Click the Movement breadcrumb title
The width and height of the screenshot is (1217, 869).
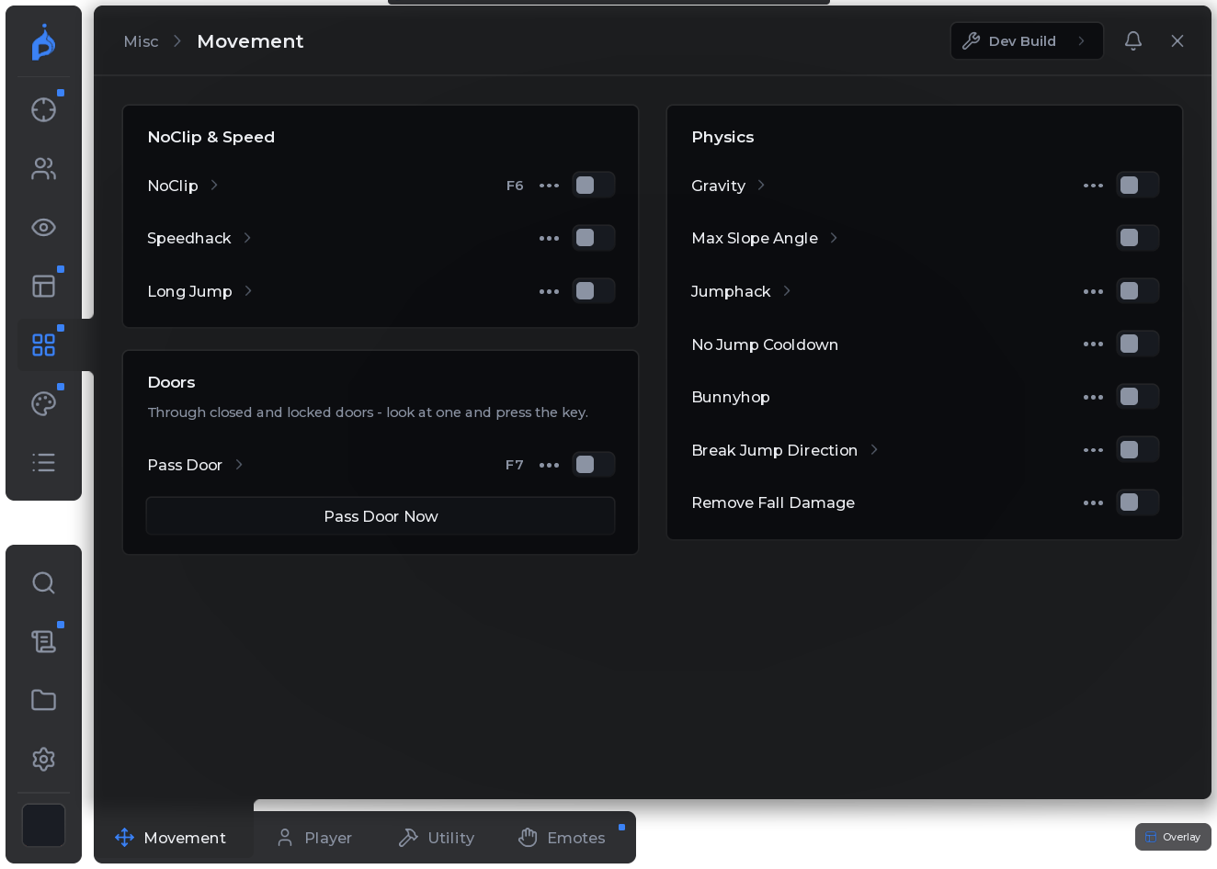(250, 41)
